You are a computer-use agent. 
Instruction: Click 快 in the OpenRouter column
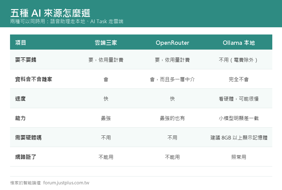coord(172,98)
